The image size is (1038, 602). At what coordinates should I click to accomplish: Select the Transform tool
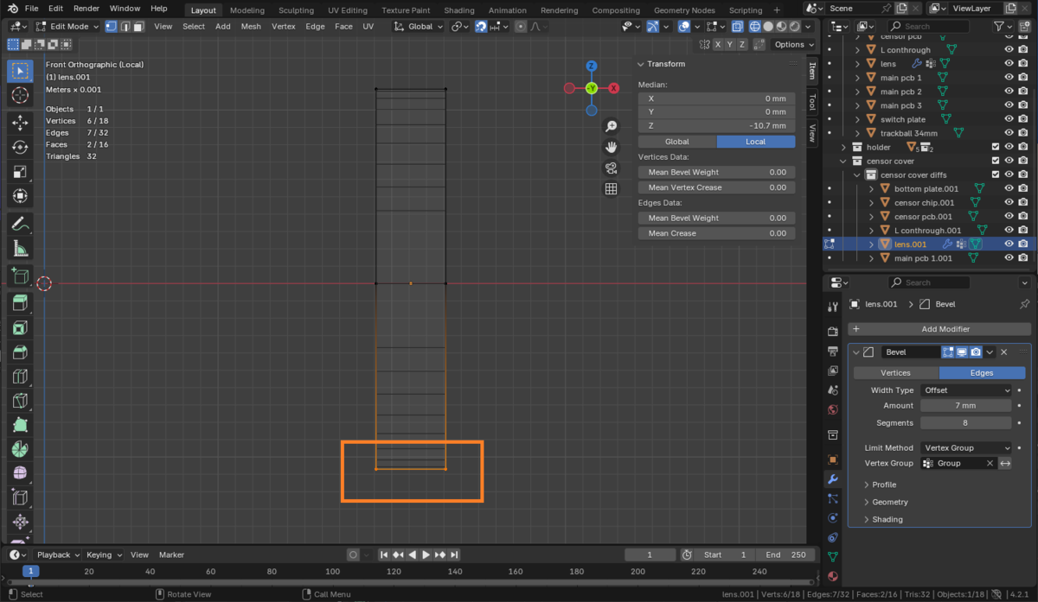[19, 196]
